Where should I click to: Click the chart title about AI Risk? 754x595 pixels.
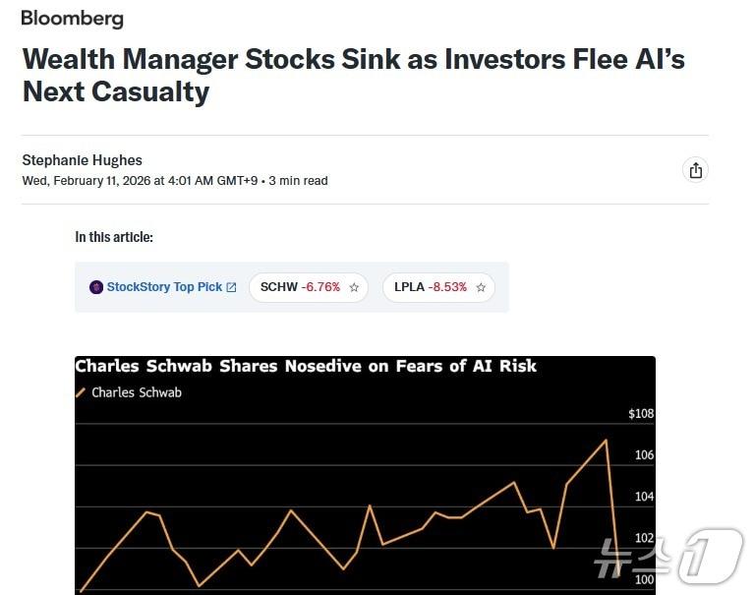(x=306, y=366)
